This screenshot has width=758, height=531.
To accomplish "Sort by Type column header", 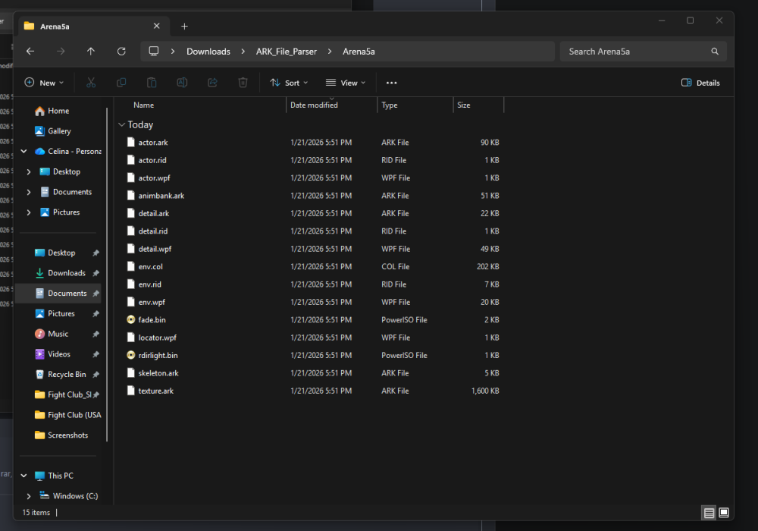I will 390,105.
